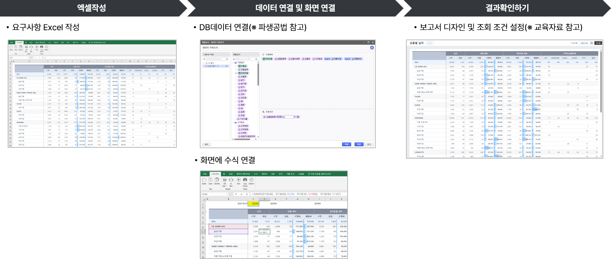Screen dimensions: 611x259
Task: Expand the 공용 폴더 tree node
Action: [x=204, y=66]
